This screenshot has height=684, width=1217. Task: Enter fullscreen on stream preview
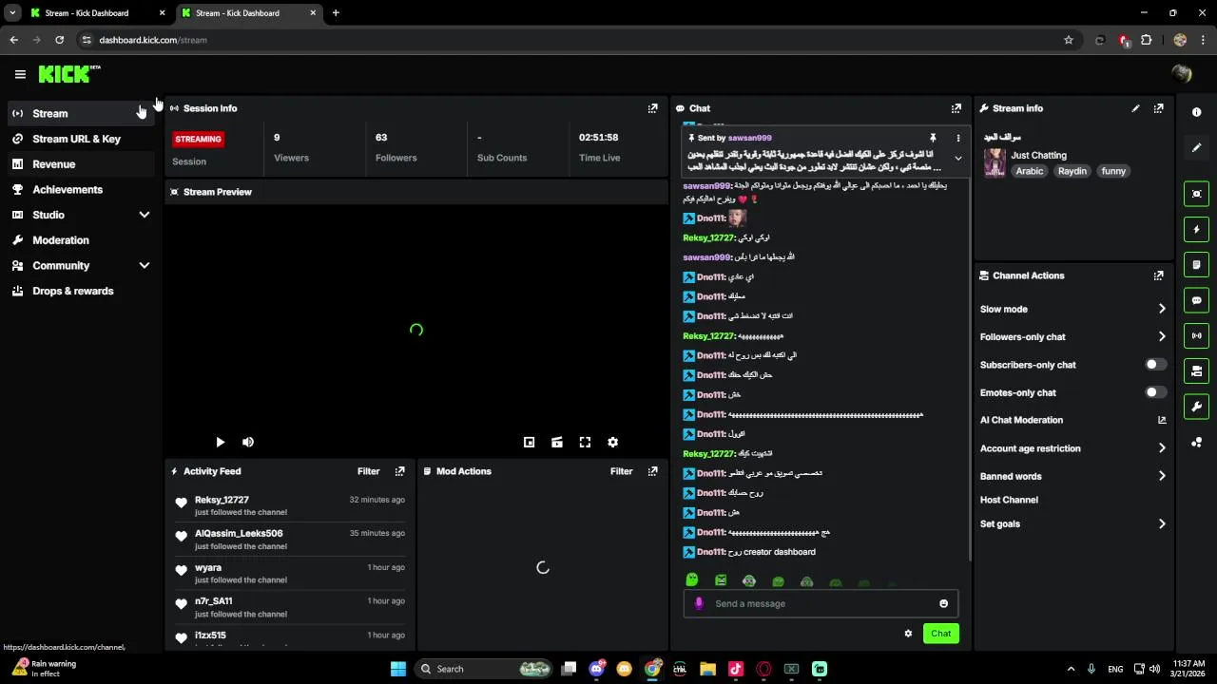click(585, 442)
